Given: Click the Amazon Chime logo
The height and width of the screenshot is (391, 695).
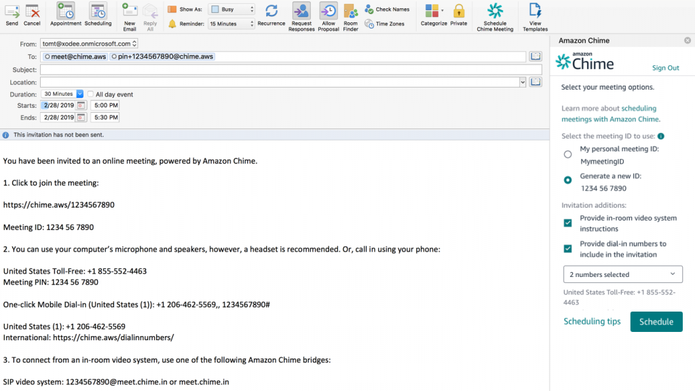Looking at the screenshot, I should [x=585, y=62].
